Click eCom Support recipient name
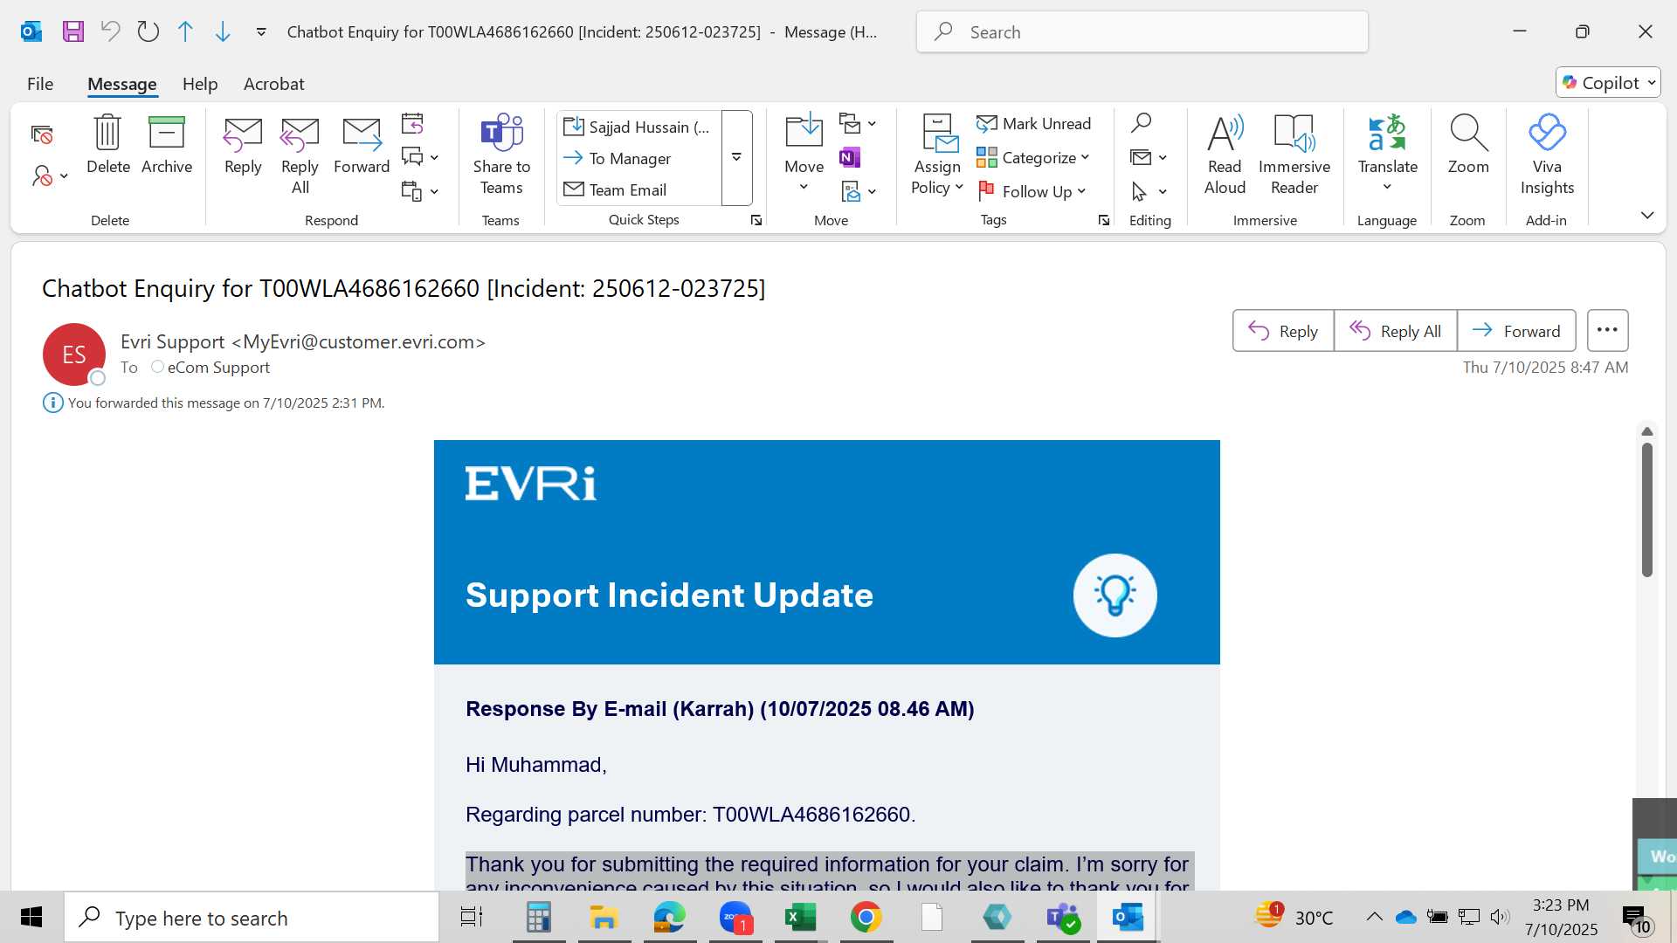Screen dimensions: 1677x943 coord(218,368)
